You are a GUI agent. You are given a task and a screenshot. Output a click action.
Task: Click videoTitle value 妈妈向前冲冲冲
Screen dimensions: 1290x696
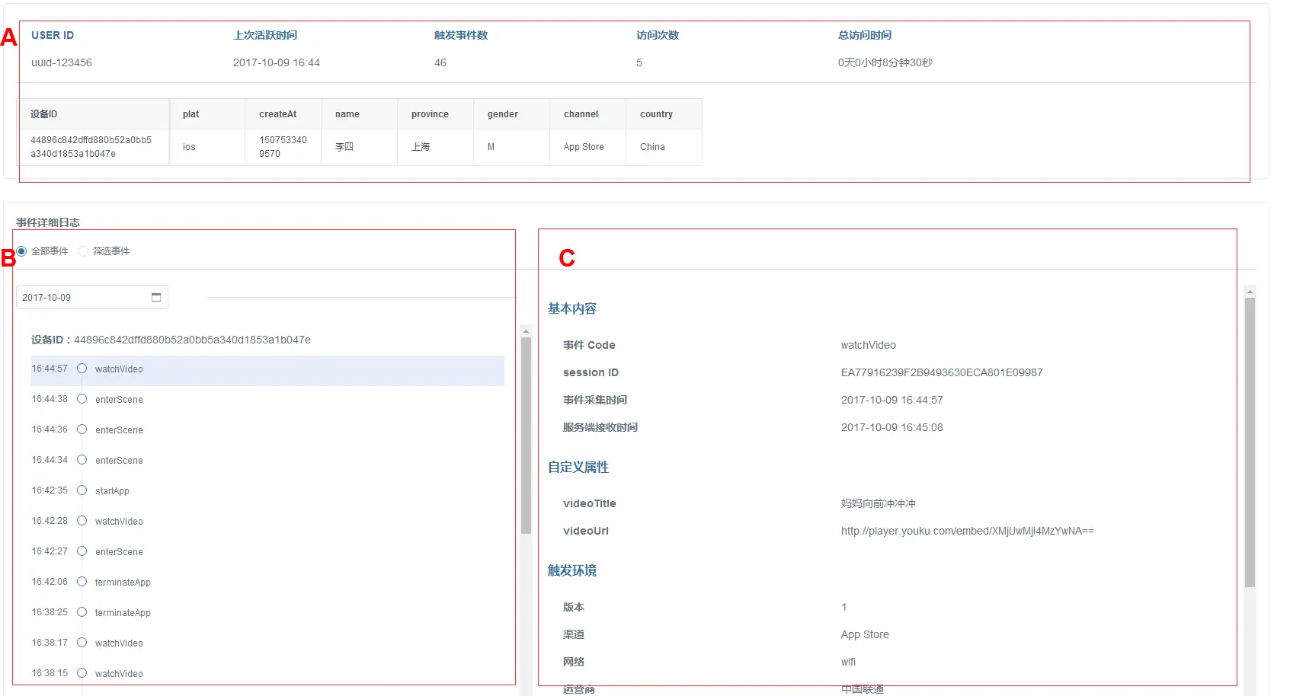pos(879,503)
